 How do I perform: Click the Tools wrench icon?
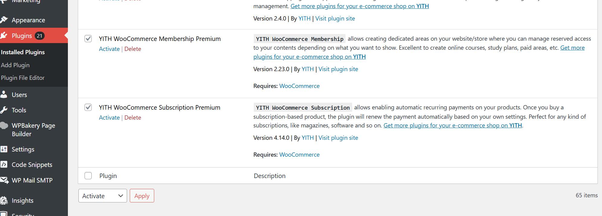click(4, 110)
